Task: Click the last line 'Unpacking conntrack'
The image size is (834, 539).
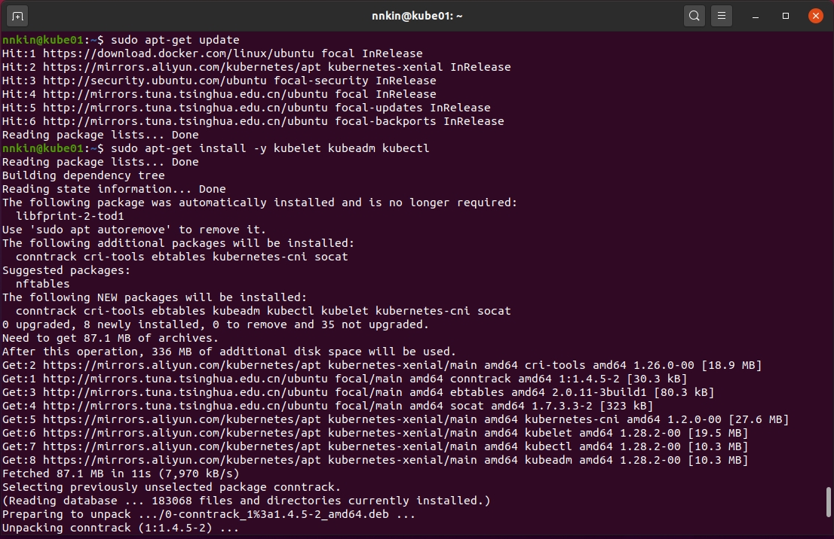Action: coord(121,528)
